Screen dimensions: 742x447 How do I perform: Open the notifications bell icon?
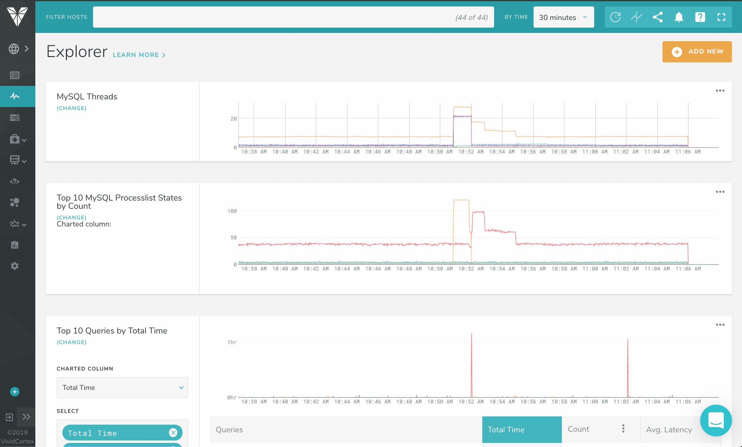(x=679, y=17)
